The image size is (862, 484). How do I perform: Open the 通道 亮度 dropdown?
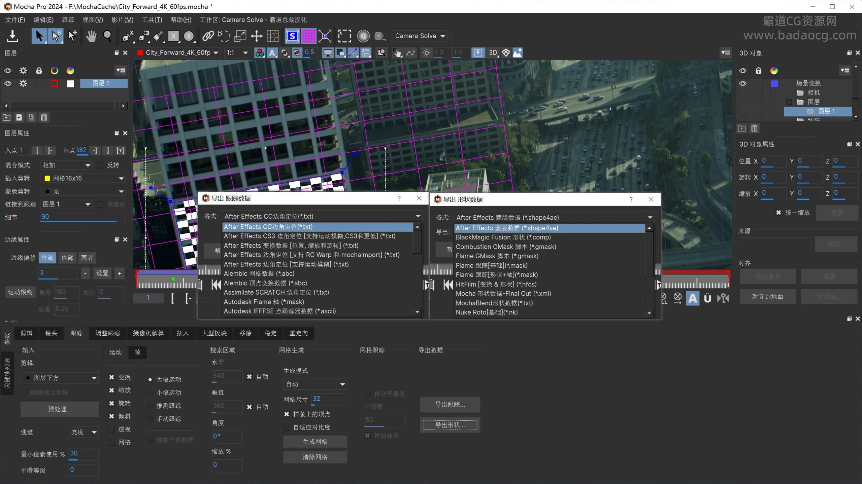(84, 432)
